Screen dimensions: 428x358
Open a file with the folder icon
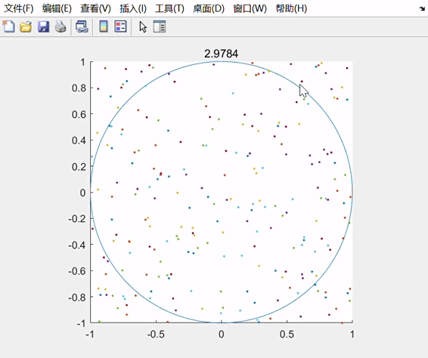(26, 26)
